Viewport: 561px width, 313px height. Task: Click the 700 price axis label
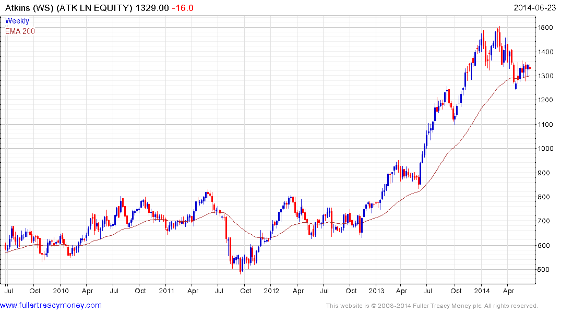click(x=544, y=221)
